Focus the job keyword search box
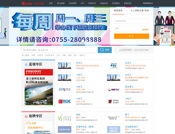 [60, 50]
